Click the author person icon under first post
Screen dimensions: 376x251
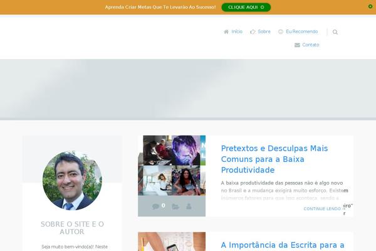189,206
